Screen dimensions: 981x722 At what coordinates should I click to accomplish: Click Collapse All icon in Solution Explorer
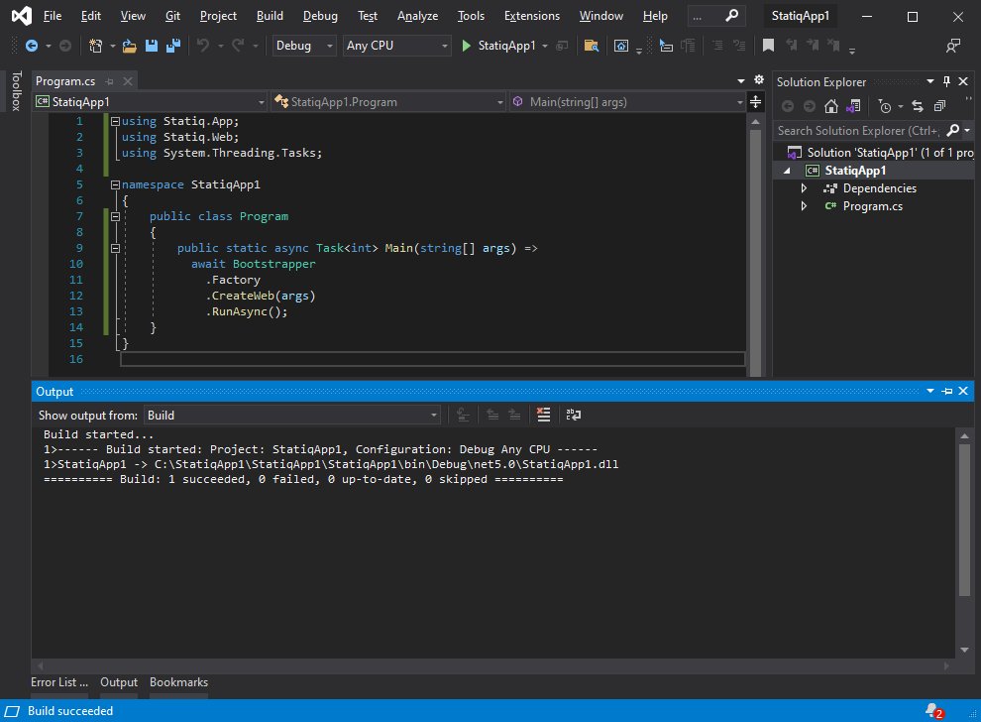click(939, 106)
